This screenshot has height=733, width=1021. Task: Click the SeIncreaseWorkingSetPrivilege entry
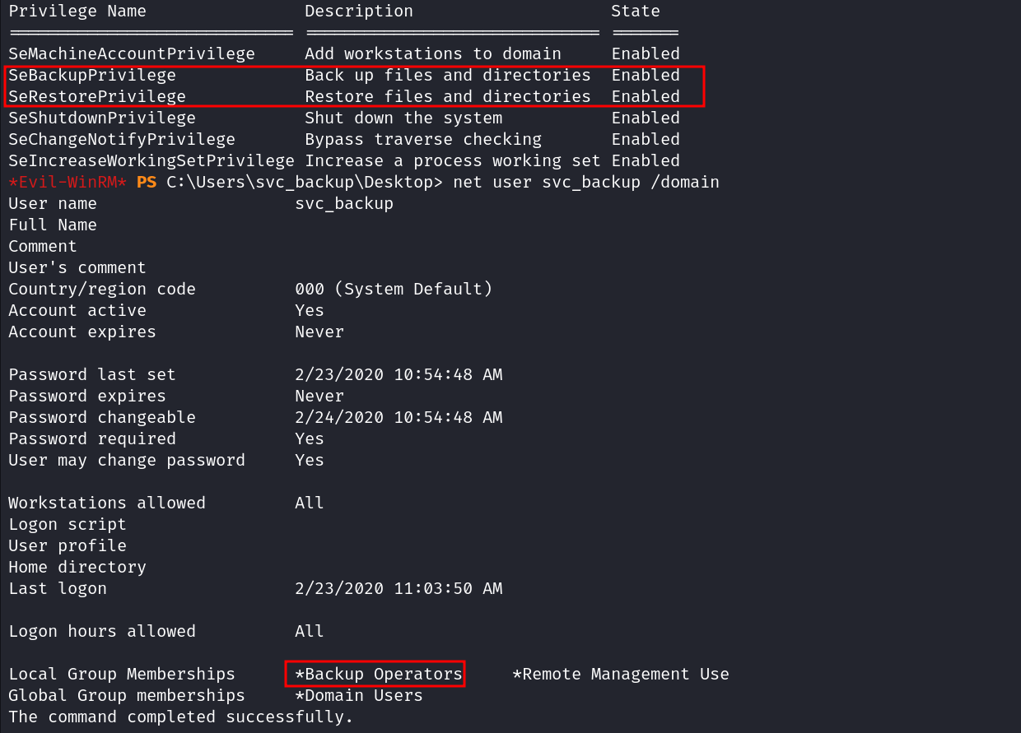(152, 160)
